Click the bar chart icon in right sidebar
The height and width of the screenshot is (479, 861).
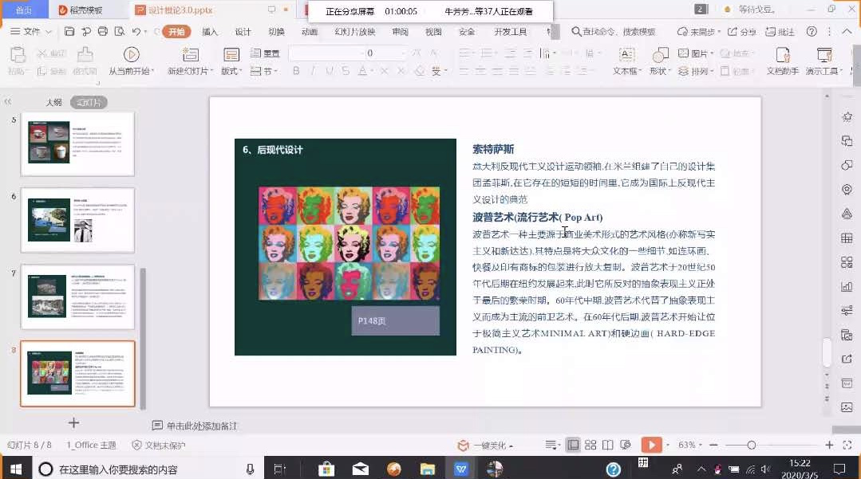[847, 286]
